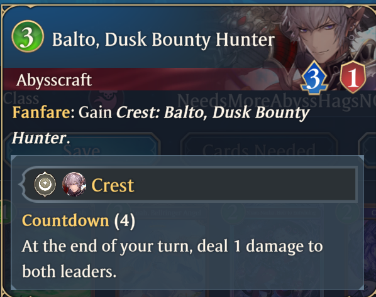
Task: Click the Balto round portrait in Crest bar
Action: pyautogui.click(x=74, y=184)
